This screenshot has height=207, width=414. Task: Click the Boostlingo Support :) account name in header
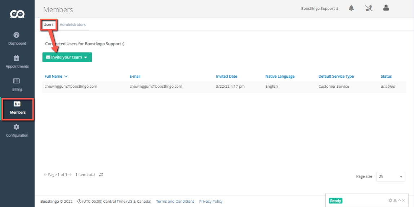tap(320, 8)
